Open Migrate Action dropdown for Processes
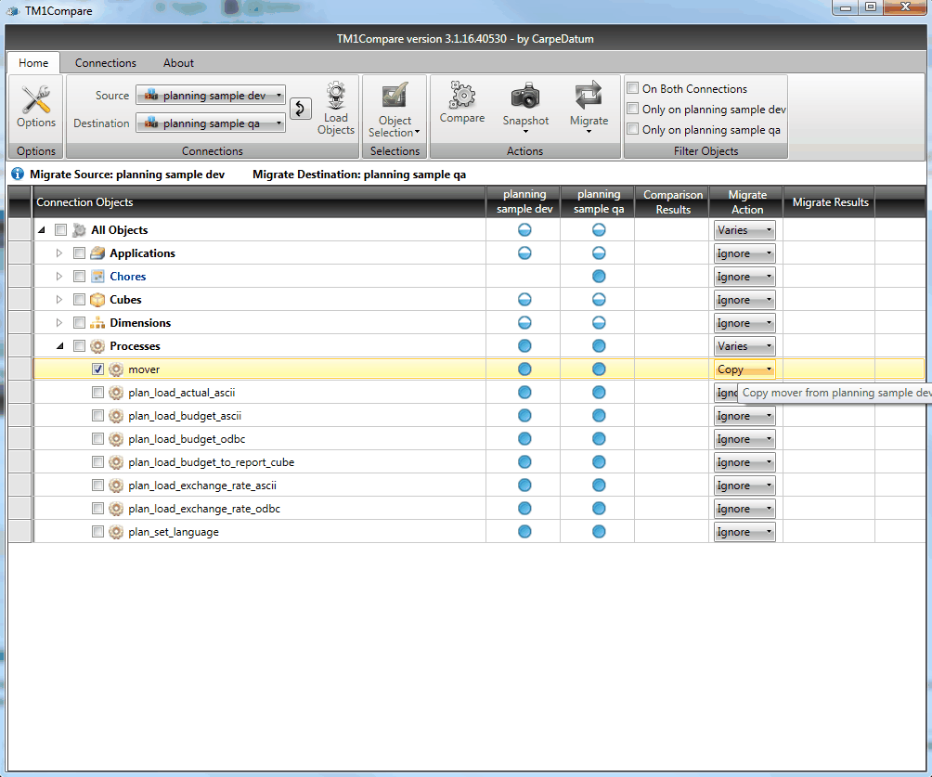 (x=744, y=346)
